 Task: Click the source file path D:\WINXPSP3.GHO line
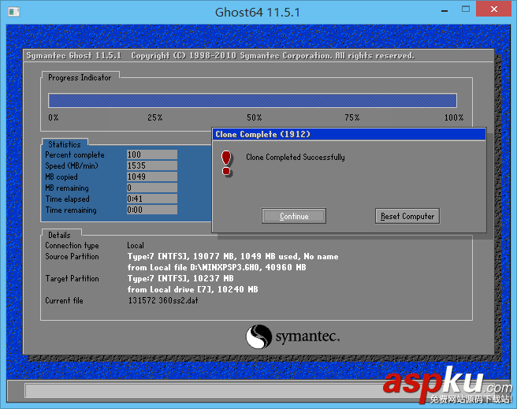(217, 267)
